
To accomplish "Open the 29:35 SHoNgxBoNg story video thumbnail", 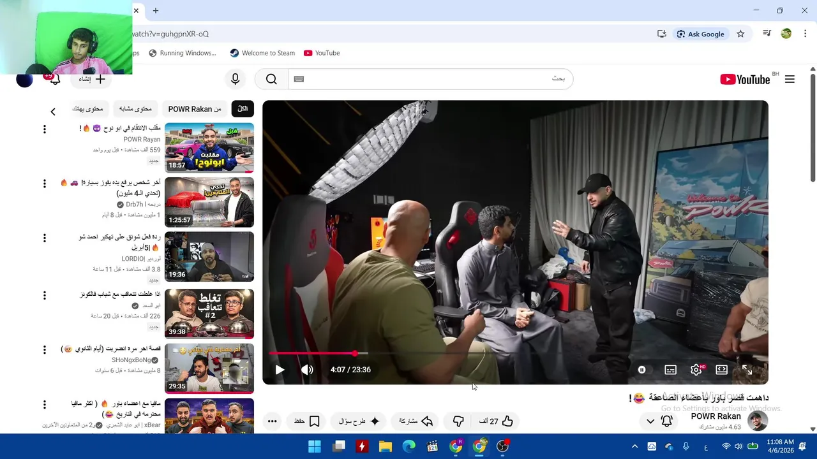I will pos(209,368).
